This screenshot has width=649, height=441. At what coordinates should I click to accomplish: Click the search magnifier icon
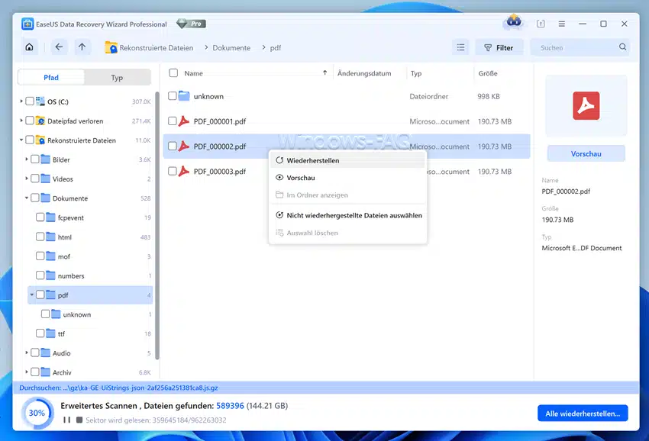tap(623, 48)
